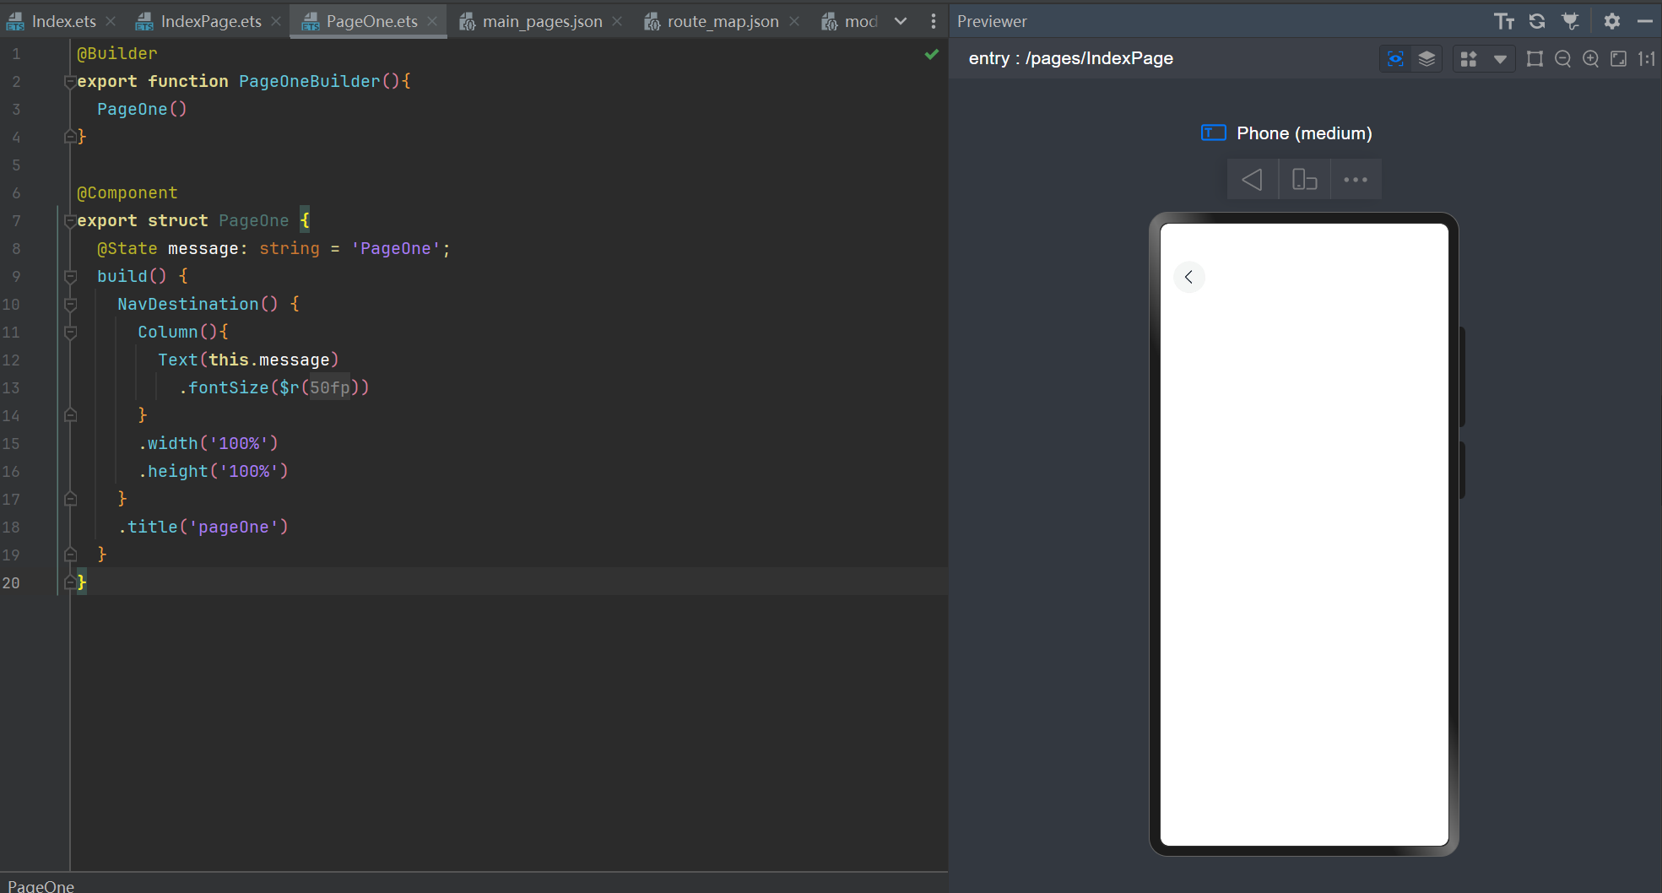Collapse the PageOne struct fold marker
The width and height of the screenshot is (1662, 893).
point(70,221)
